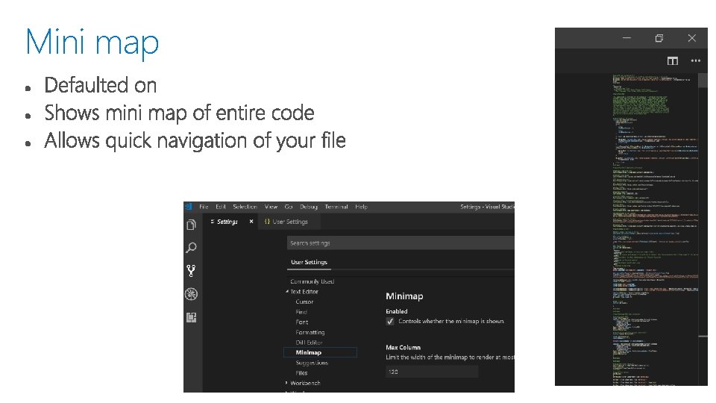
Task: Open the Source Control view
Action: pyautogui.click(x=192, y=270)
